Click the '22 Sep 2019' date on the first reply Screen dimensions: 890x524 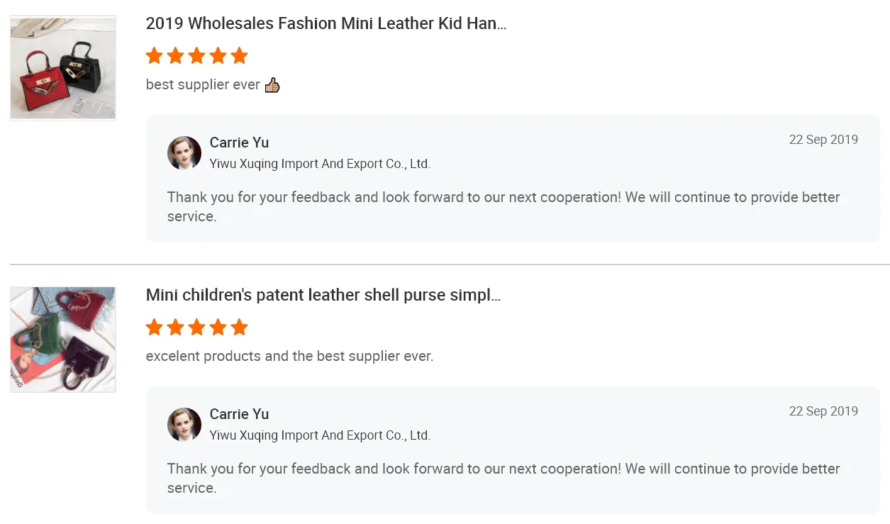(823, 140)
